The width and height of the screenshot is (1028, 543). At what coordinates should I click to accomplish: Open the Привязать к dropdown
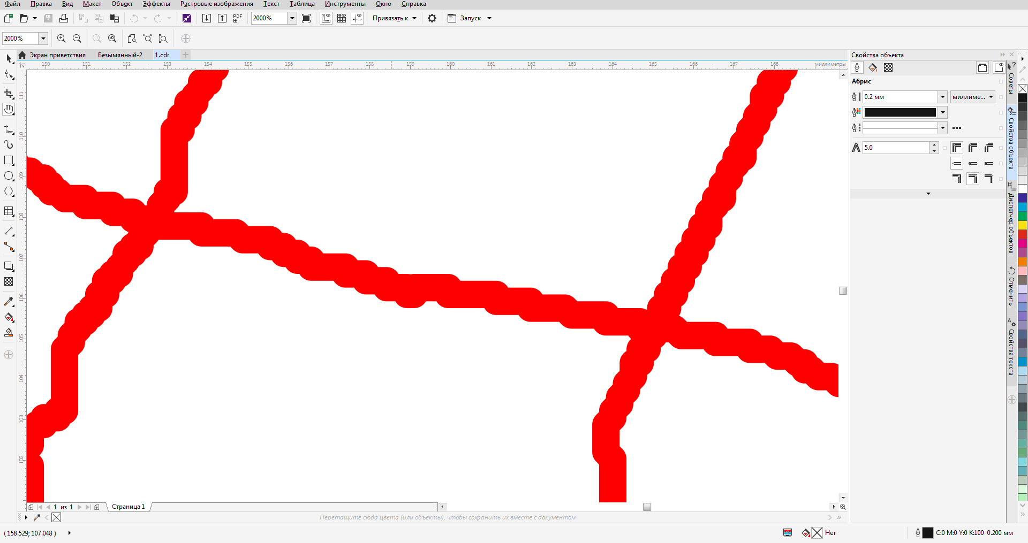pyautogui.click(x=395, y=18)
